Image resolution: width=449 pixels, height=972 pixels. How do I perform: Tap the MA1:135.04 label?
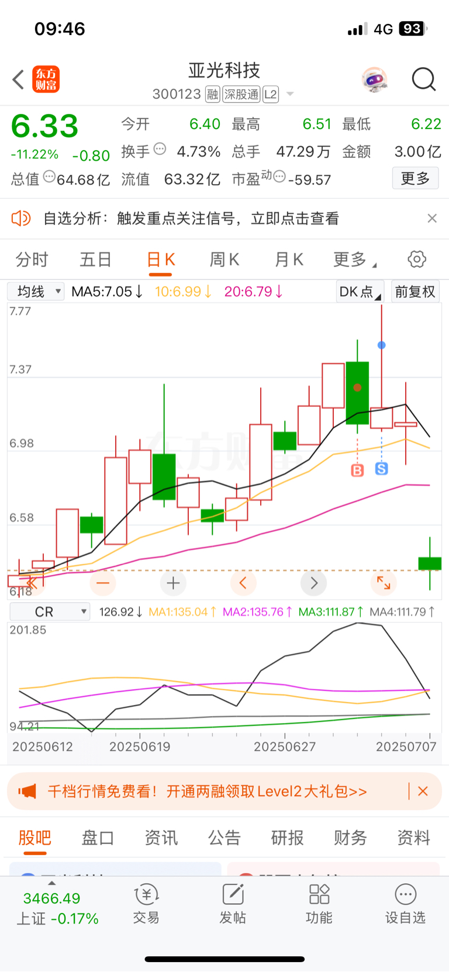click(x=182, y=612)
